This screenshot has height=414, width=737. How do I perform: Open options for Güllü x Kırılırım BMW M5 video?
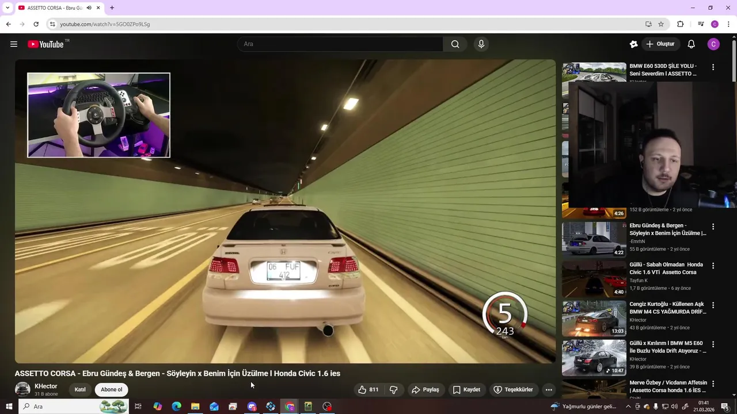[x=713, y=344]
